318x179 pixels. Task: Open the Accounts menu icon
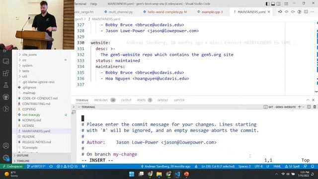tap(6, 146)
